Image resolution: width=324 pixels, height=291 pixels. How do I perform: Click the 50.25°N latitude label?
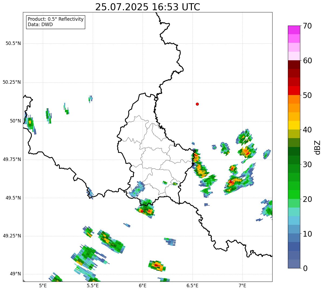tap(12, 82)
